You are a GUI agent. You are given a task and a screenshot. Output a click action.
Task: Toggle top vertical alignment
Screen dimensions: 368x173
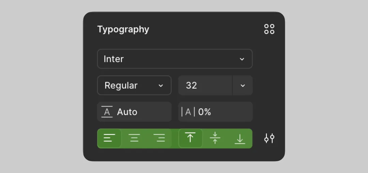click(x=190, y=138)
